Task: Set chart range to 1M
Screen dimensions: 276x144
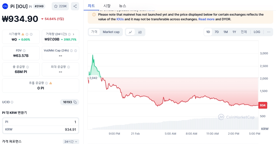Action: (225, 32)
